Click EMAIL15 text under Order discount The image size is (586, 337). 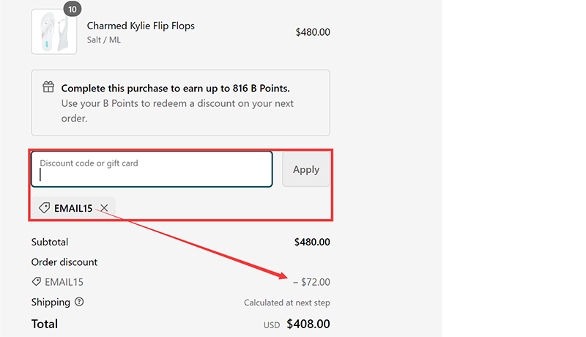[x=64, y=282]
